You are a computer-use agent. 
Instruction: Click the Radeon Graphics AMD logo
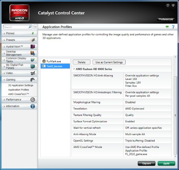point(19,13)
